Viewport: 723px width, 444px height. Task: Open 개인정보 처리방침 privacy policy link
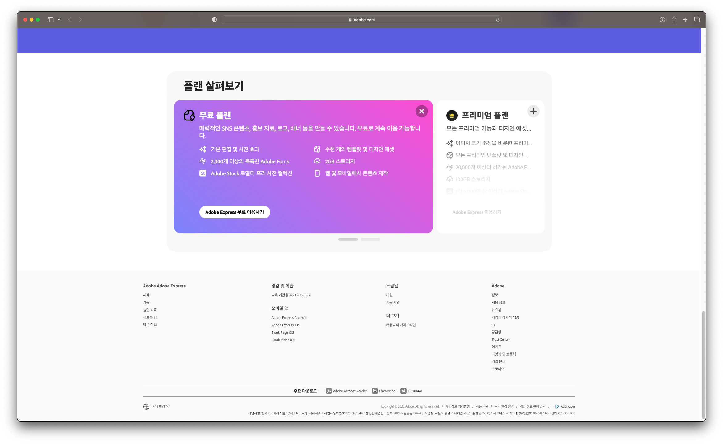[457, 406]
